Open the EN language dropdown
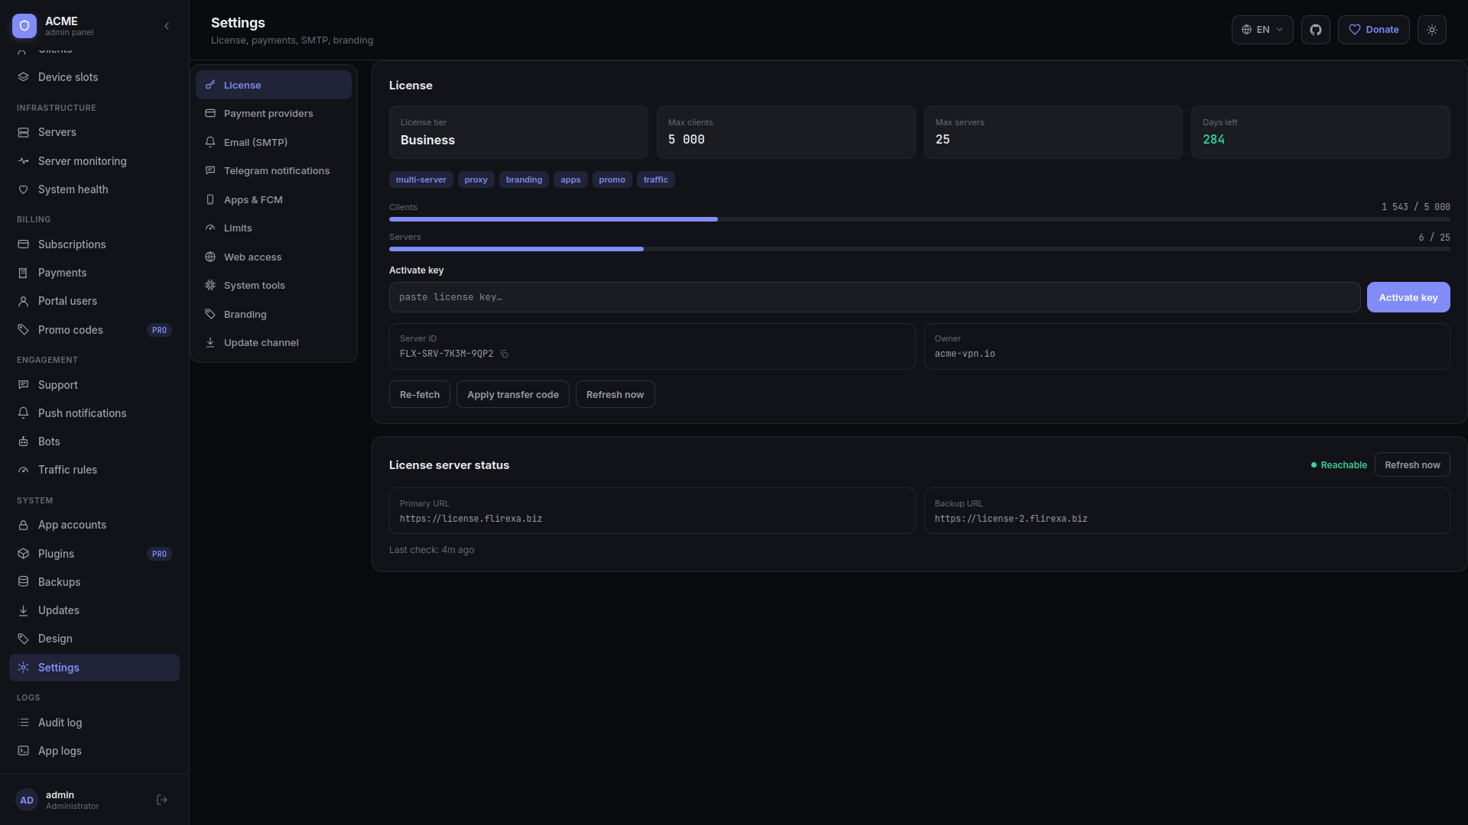This screenshot has width=1468, height=825. pyautogui.click(x=1262, y=30)
